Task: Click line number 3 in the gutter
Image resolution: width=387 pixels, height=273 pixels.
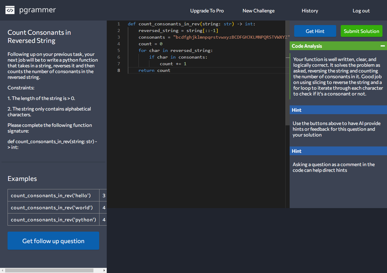Action: [x=119, y=37]
